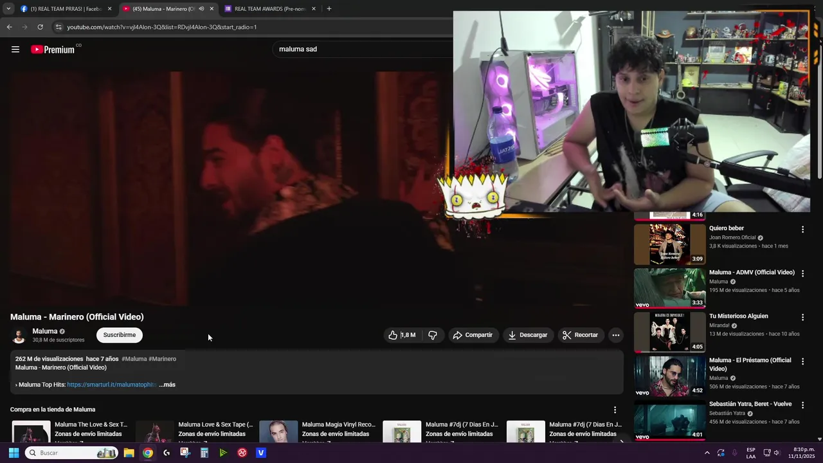Image resolution: width=823 pixels, height=463 pixels.
Task: Open Quiero beber video thumbnail
Action: coord(670,244)
